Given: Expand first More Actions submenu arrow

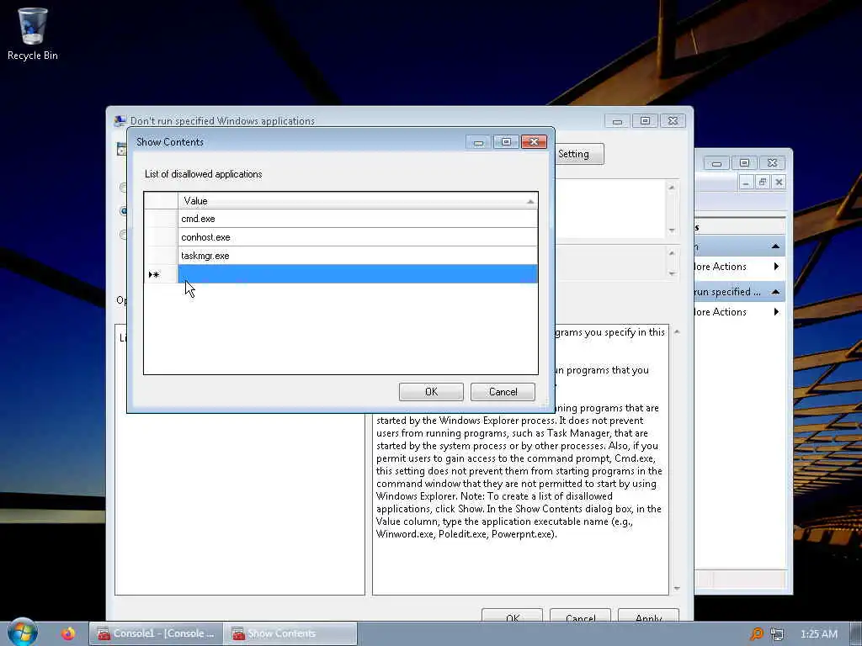Looking at the screenshot, I should click(x=776, y=267).
